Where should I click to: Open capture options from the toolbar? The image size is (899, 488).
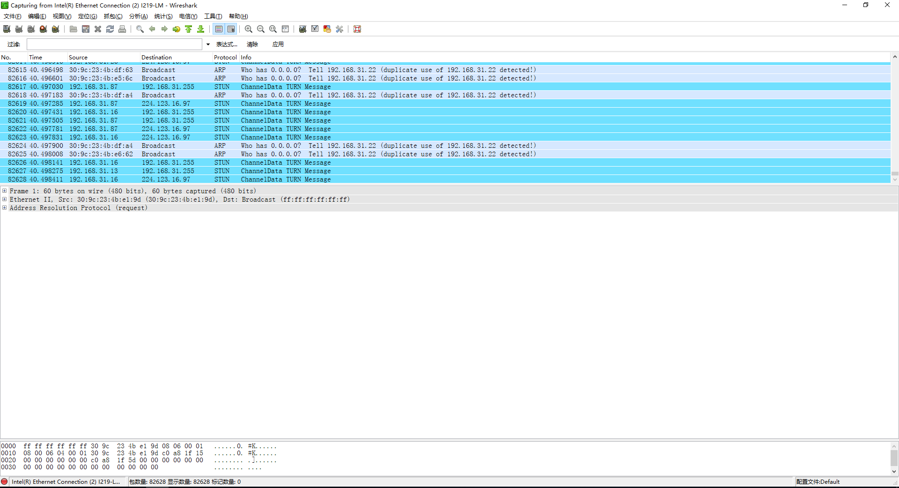click(19, 29)
